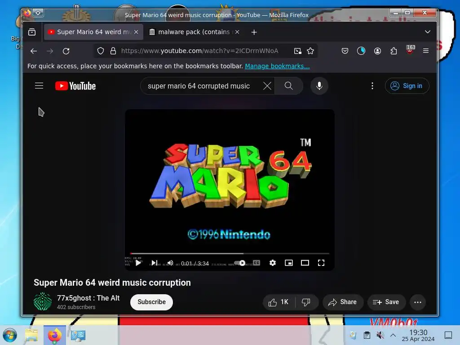Close the malware pack tab
Image resolution: width=460 pixels, height=345 pixels.
237,32
